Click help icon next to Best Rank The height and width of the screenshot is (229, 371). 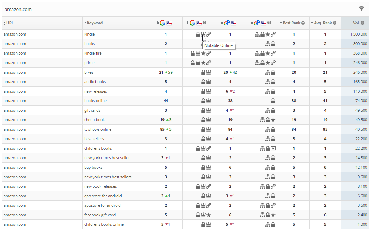(303, 23)
